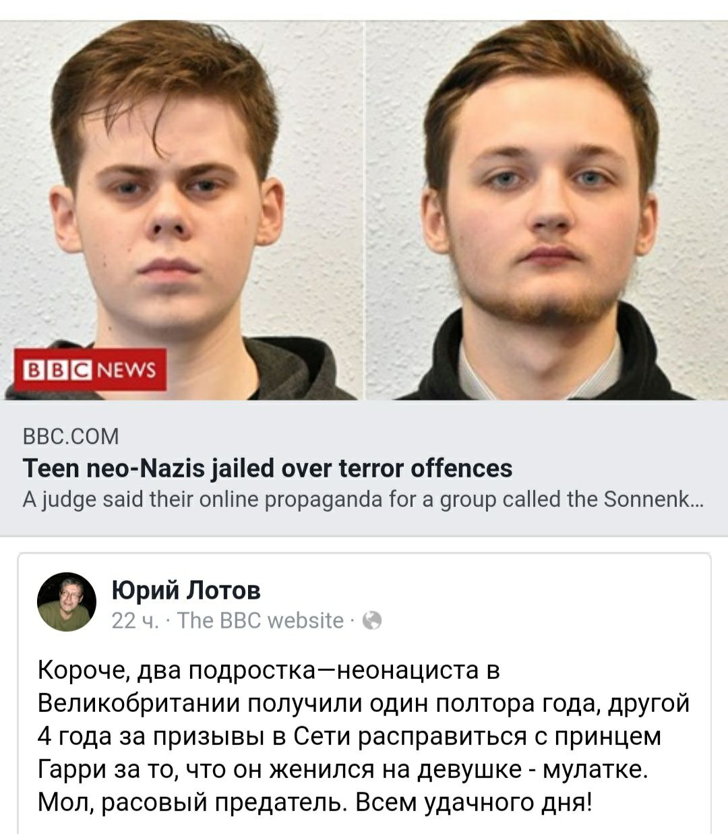
Task: Open the left mugshot photo
Action: click(x=181, y=210)
